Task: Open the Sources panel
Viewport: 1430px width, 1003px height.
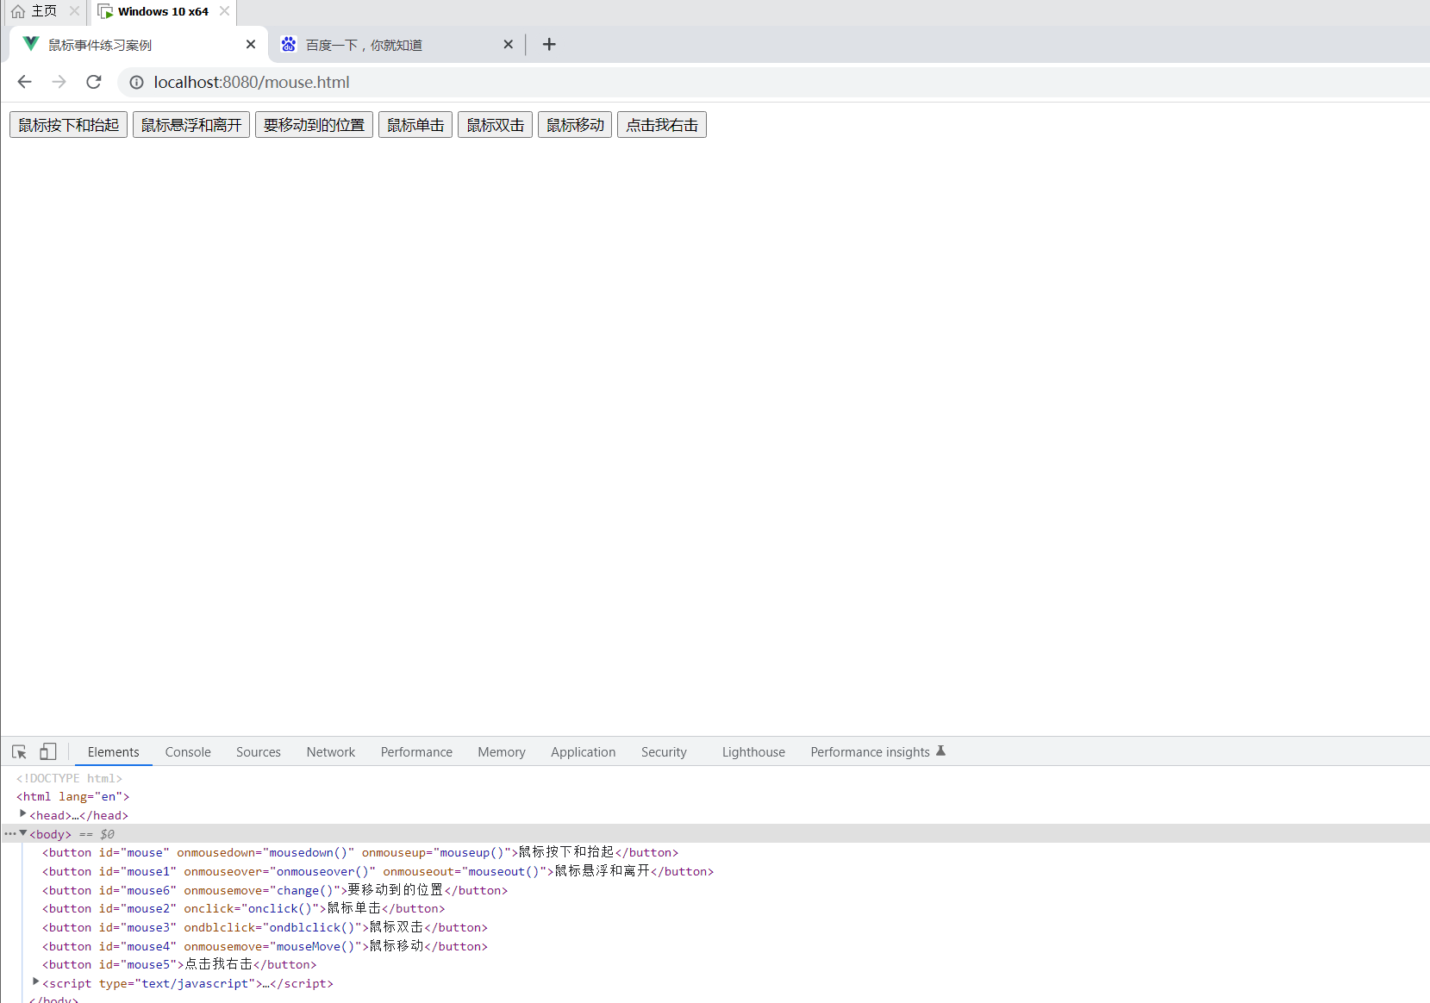Action: (259, 752)
